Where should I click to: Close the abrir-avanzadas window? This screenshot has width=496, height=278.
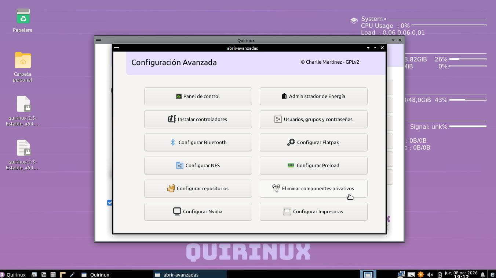382,48
